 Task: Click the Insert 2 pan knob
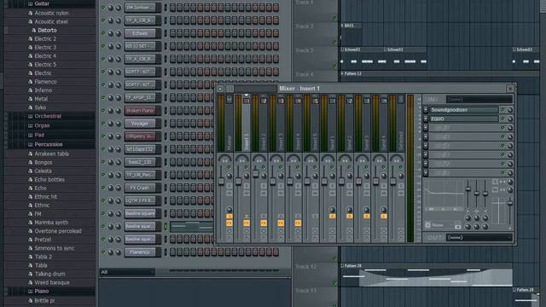(264, 176)
